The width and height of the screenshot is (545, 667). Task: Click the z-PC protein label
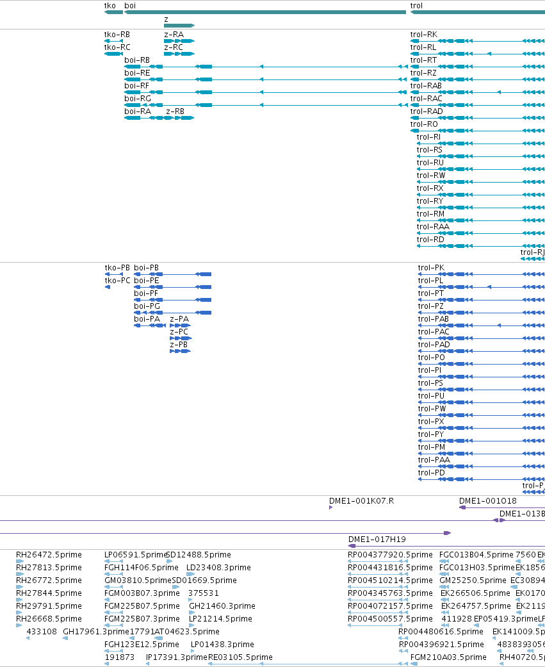pos(179,331)
